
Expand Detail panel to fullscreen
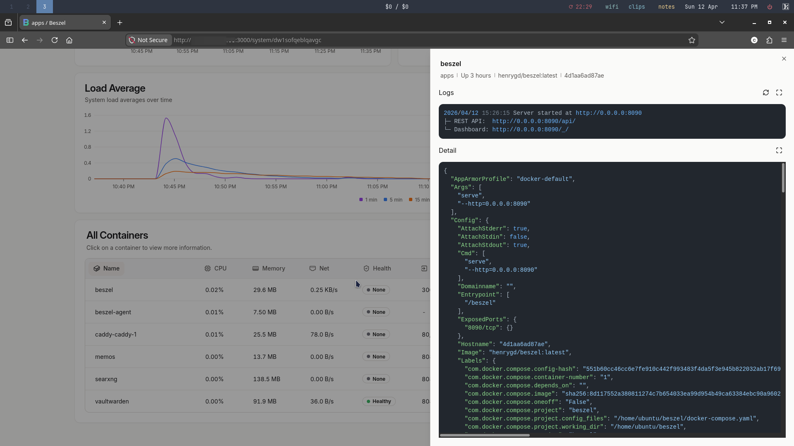[779, 150]
